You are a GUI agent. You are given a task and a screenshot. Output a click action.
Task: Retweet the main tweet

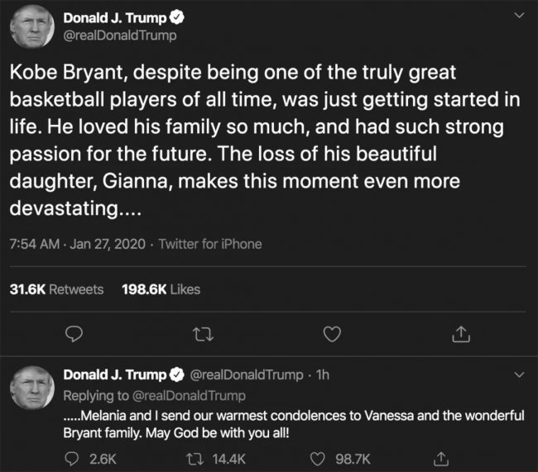click(x=198, y=333)
